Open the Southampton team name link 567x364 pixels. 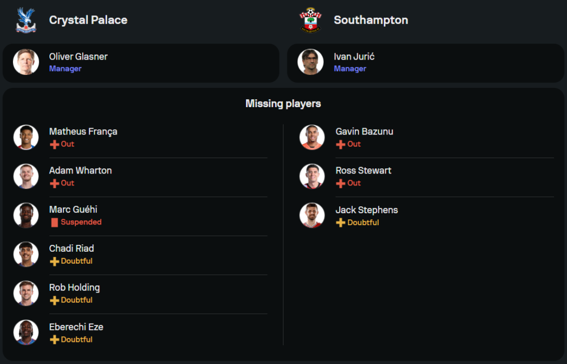pos(371,20)
